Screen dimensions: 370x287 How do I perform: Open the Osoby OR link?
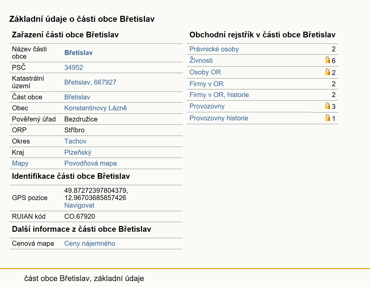[205, 72]
